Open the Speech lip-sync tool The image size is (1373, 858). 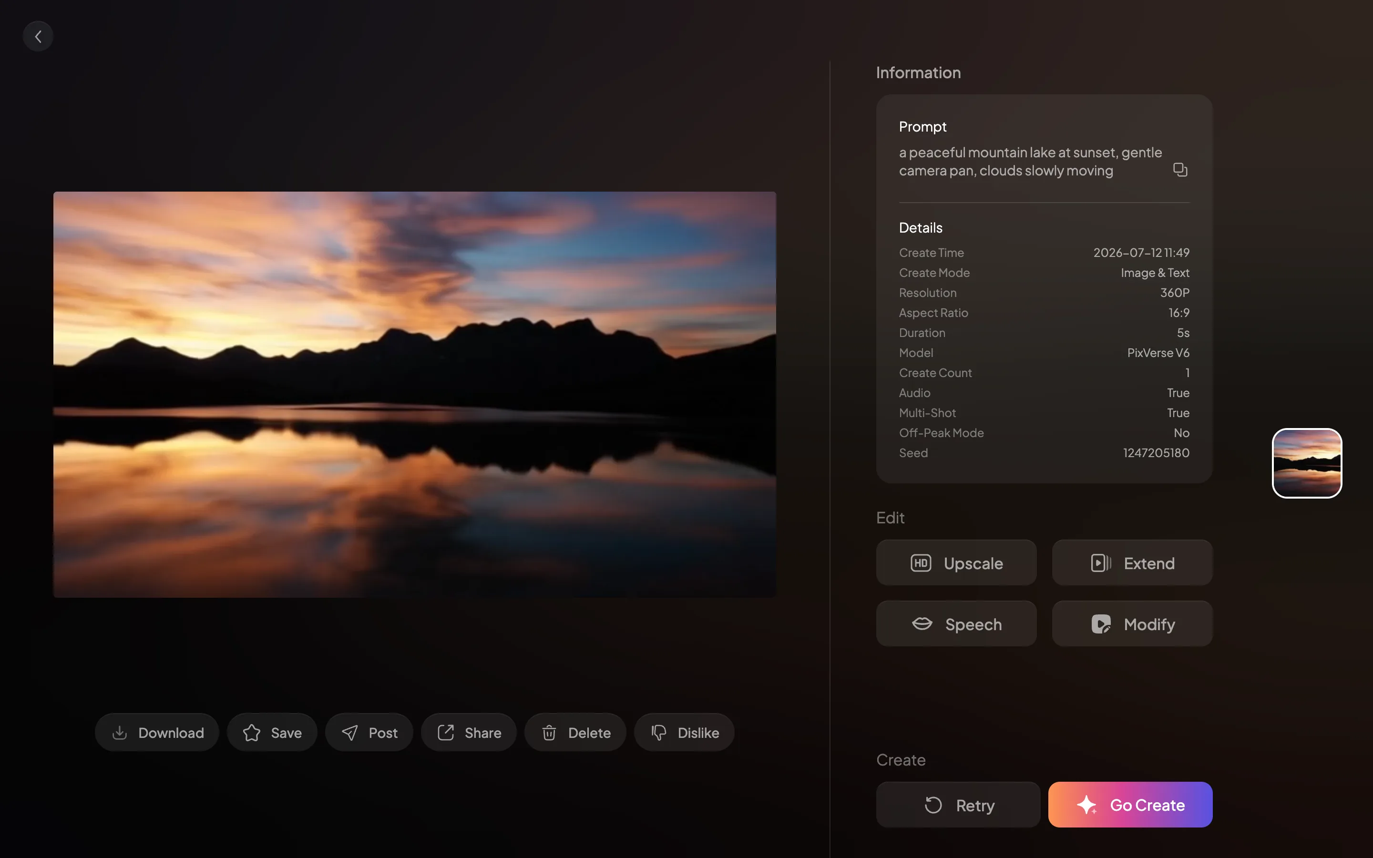coord(956,623)
